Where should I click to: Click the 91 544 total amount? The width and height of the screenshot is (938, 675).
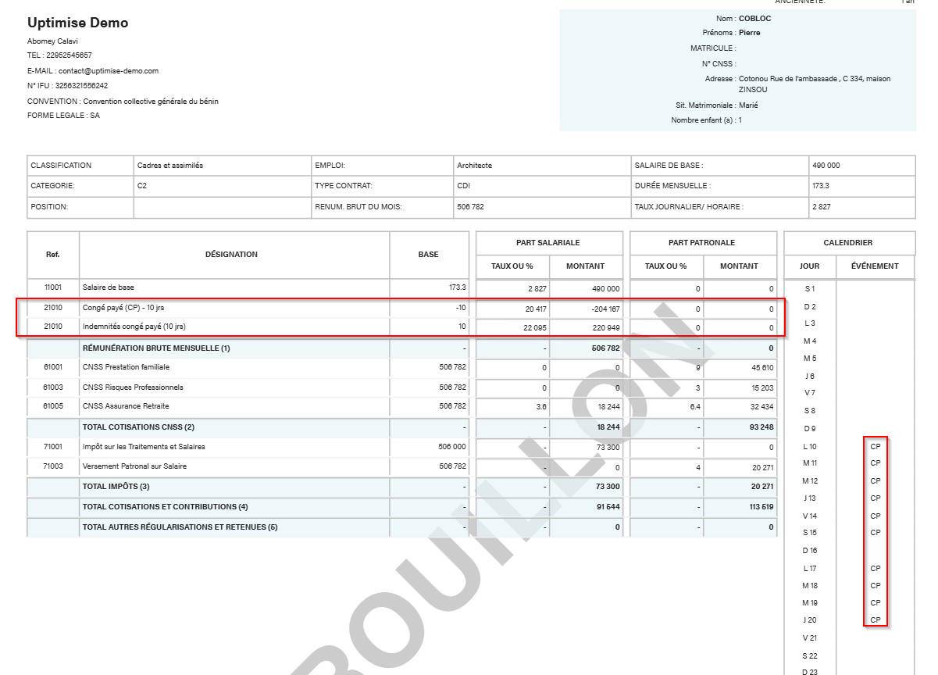click(x=608, y=507)
